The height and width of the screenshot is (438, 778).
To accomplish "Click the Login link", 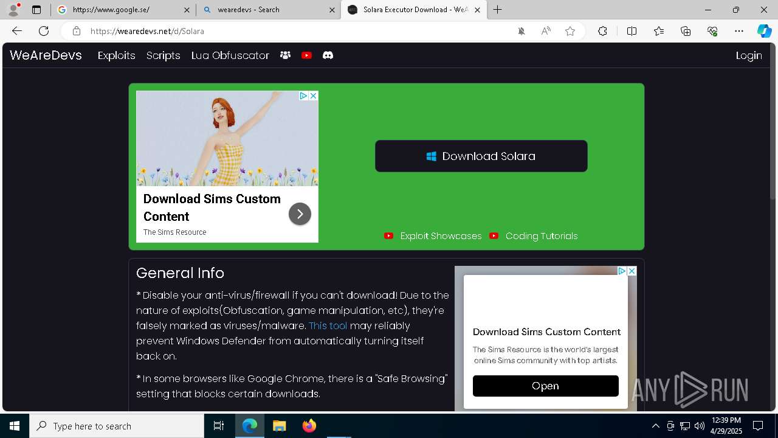I will 749,55.
